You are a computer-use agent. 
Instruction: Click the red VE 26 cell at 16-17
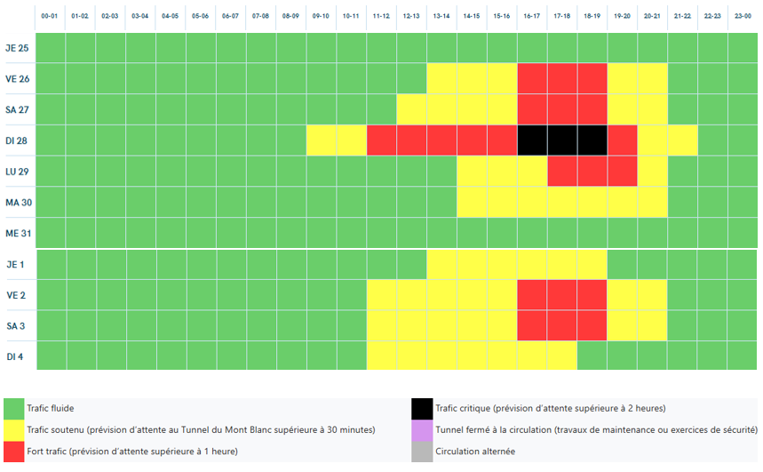tap(531, 78)
